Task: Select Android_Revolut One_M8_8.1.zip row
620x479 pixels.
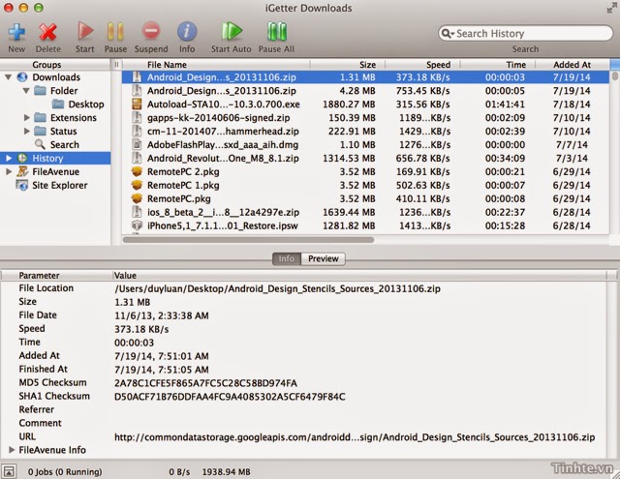Action: [366, 158]
